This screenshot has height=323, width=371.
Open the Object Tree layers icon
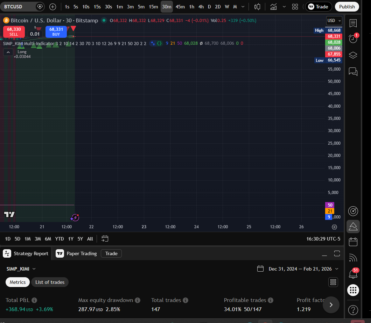(x=353, y=55)
